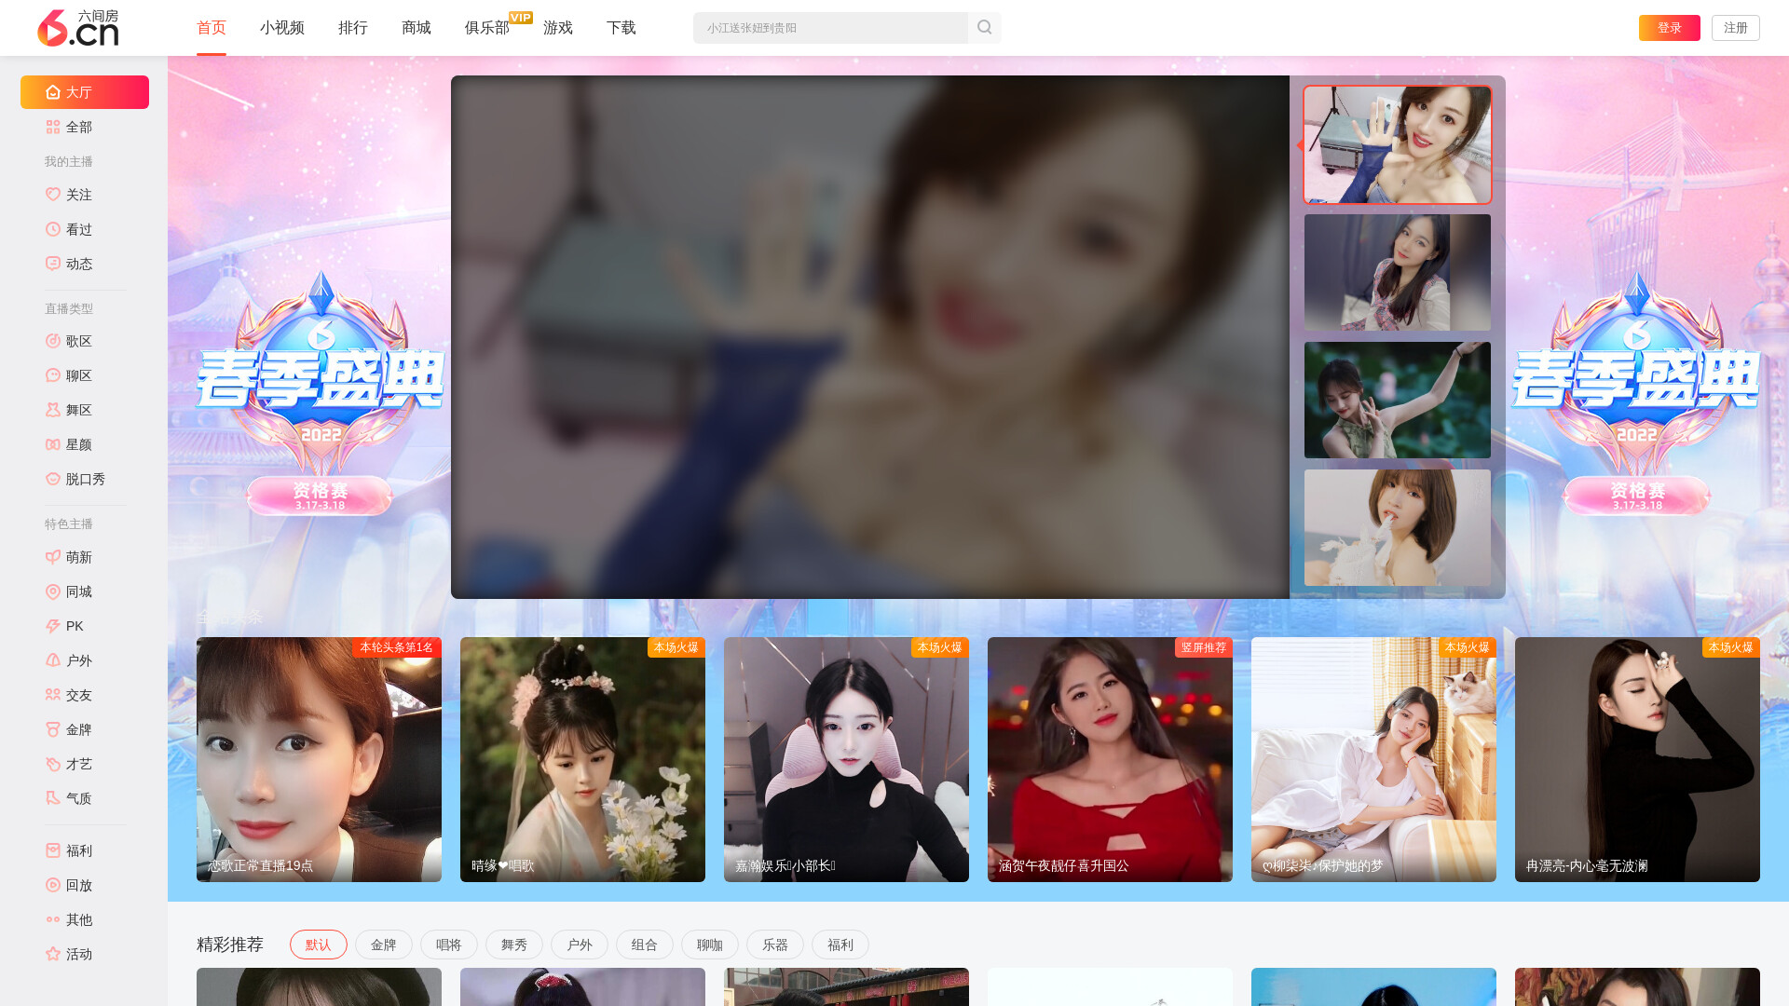Click the 舞区 dancer icon
Screen dimensions: 1789x1006
pos(53,410)
